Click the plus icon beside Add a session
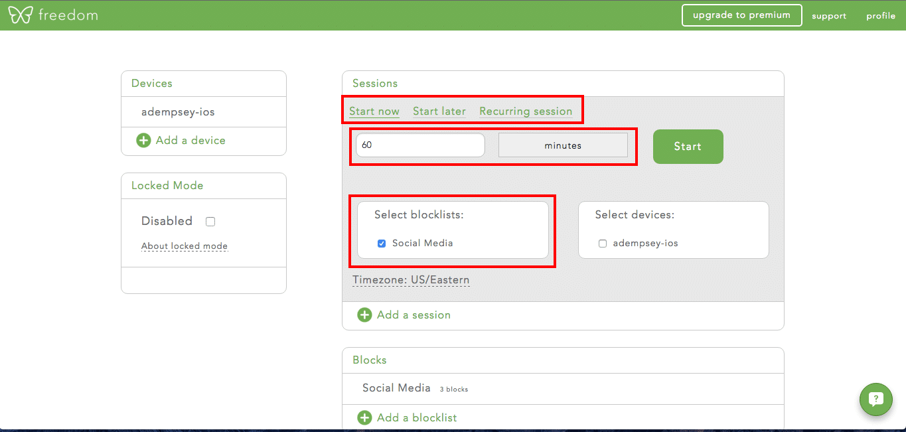The height and width of the screenshot is (432, 906). click(364, 315)
